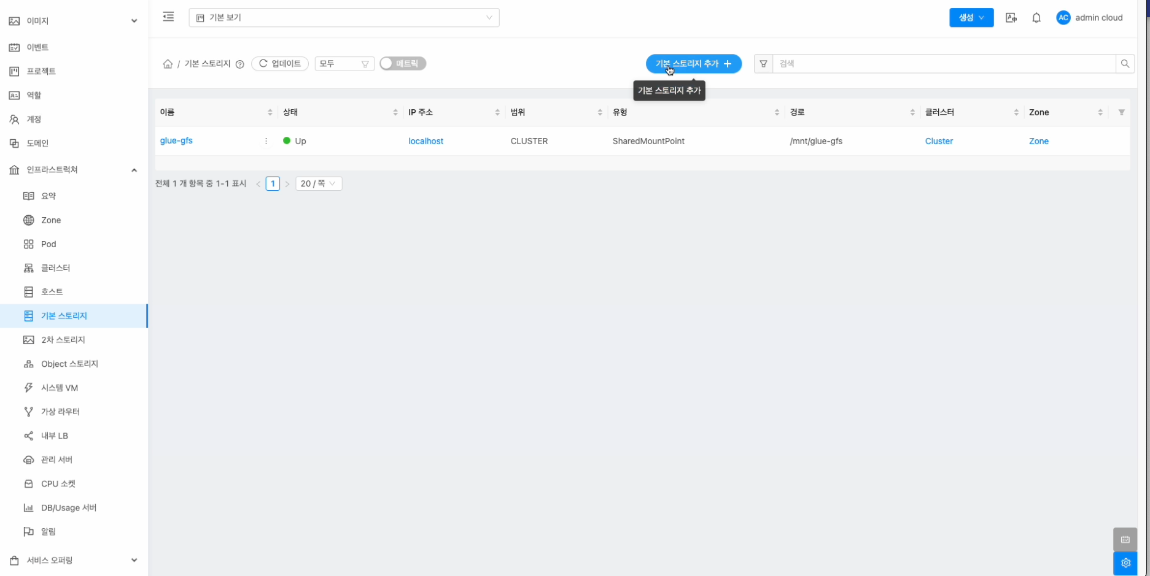1150x576 pixels.
Task: Click the search magnifier icon
Action: click(1125, 64)
